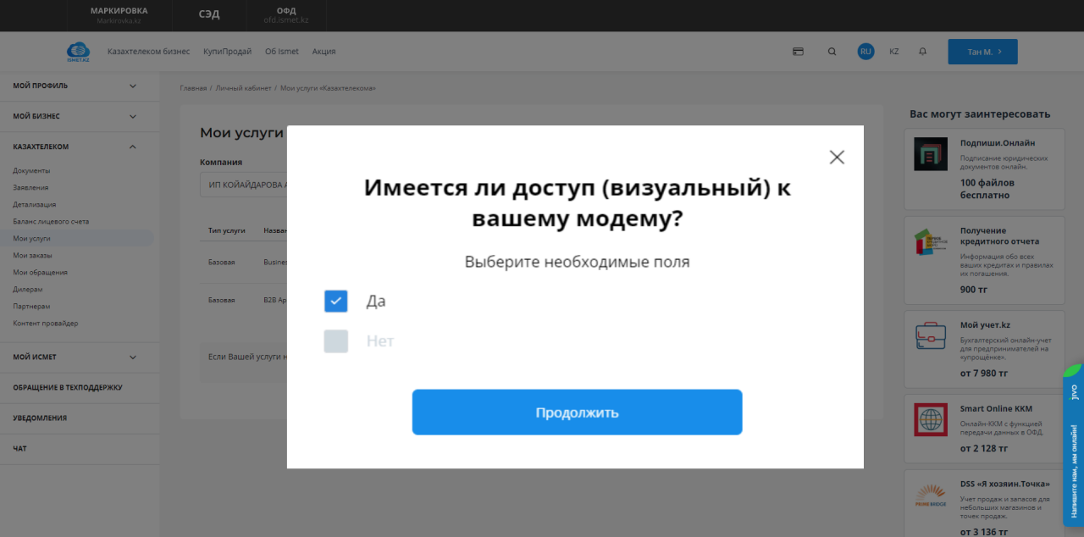Uncheck the Да checkbox
The width and height of the screenshot is (1084, 537).
pyautogui.click(x=336, y=301)
